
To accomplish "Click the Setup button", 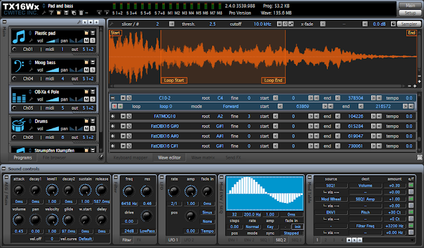I will (410, 13).
